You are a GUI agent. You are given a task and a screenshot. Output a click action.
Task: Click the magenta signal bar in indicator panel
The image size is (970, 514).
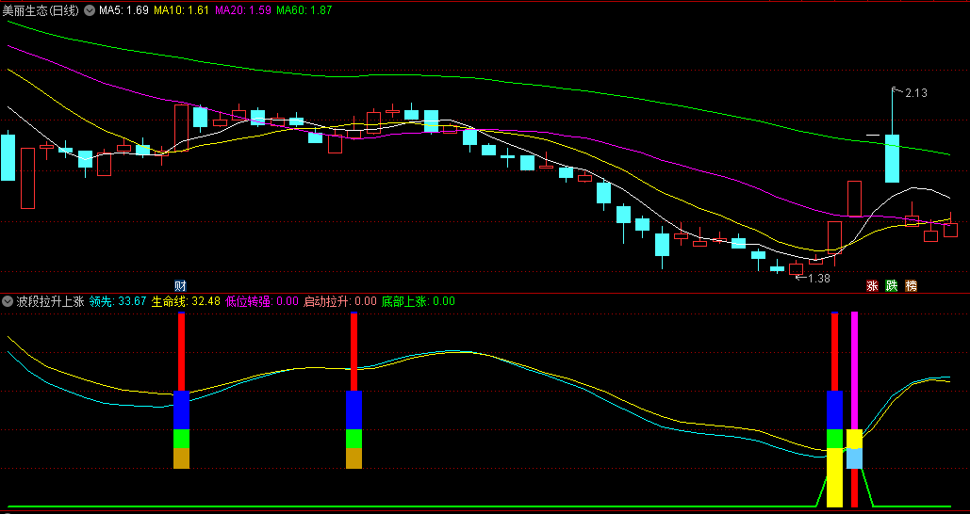854,370
